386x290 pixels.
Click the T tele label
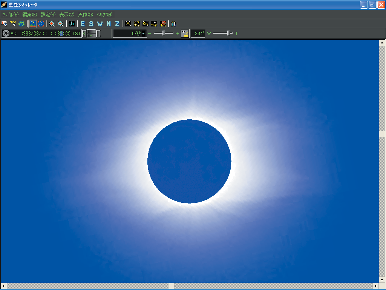point(237,33)
